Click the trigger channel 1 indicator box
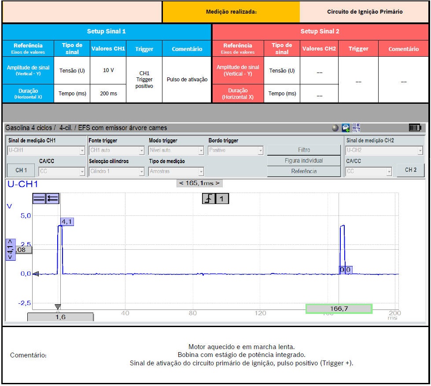Viewport: 431px width, 386px height. (222, 199)
